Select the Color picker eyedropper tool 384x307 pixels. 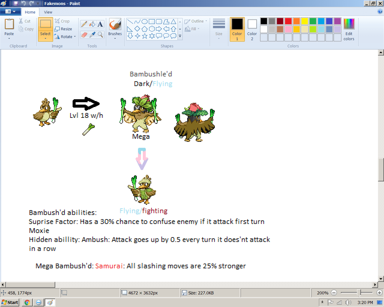pyautogui.click(x=92, y=35)
